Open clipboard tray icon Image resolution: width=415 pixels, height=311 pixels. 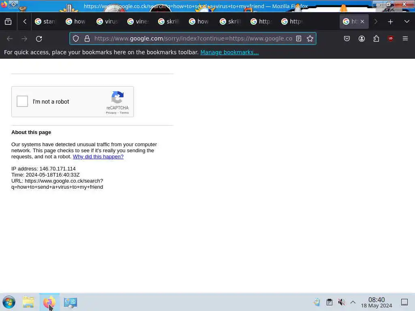[x=329, y=302]
